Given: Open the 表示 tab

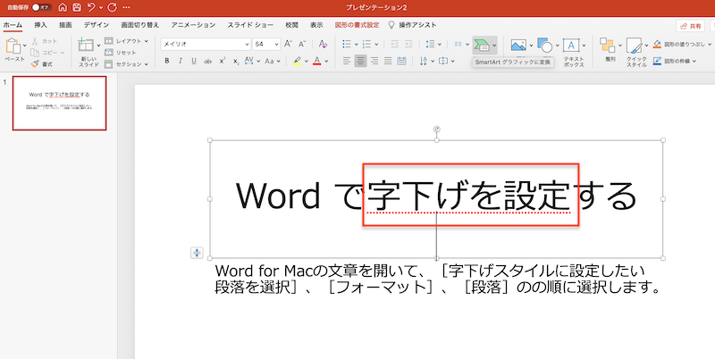Looking at the screenshot, I should 316,25.
